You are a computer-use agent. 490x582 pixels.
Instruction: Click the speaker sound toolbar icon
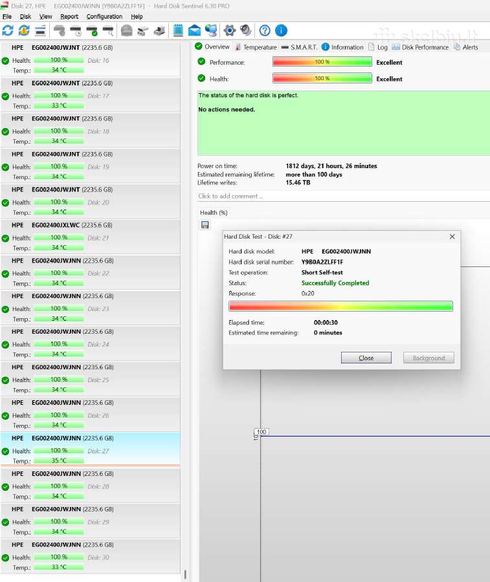click(x=245, y=30)
